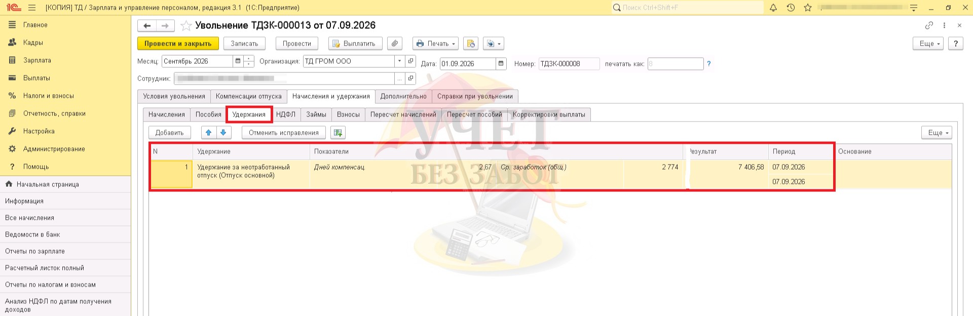Add document to favorites with the star
The width and height of the screenshot is (973, 316).
click(186, 26)
